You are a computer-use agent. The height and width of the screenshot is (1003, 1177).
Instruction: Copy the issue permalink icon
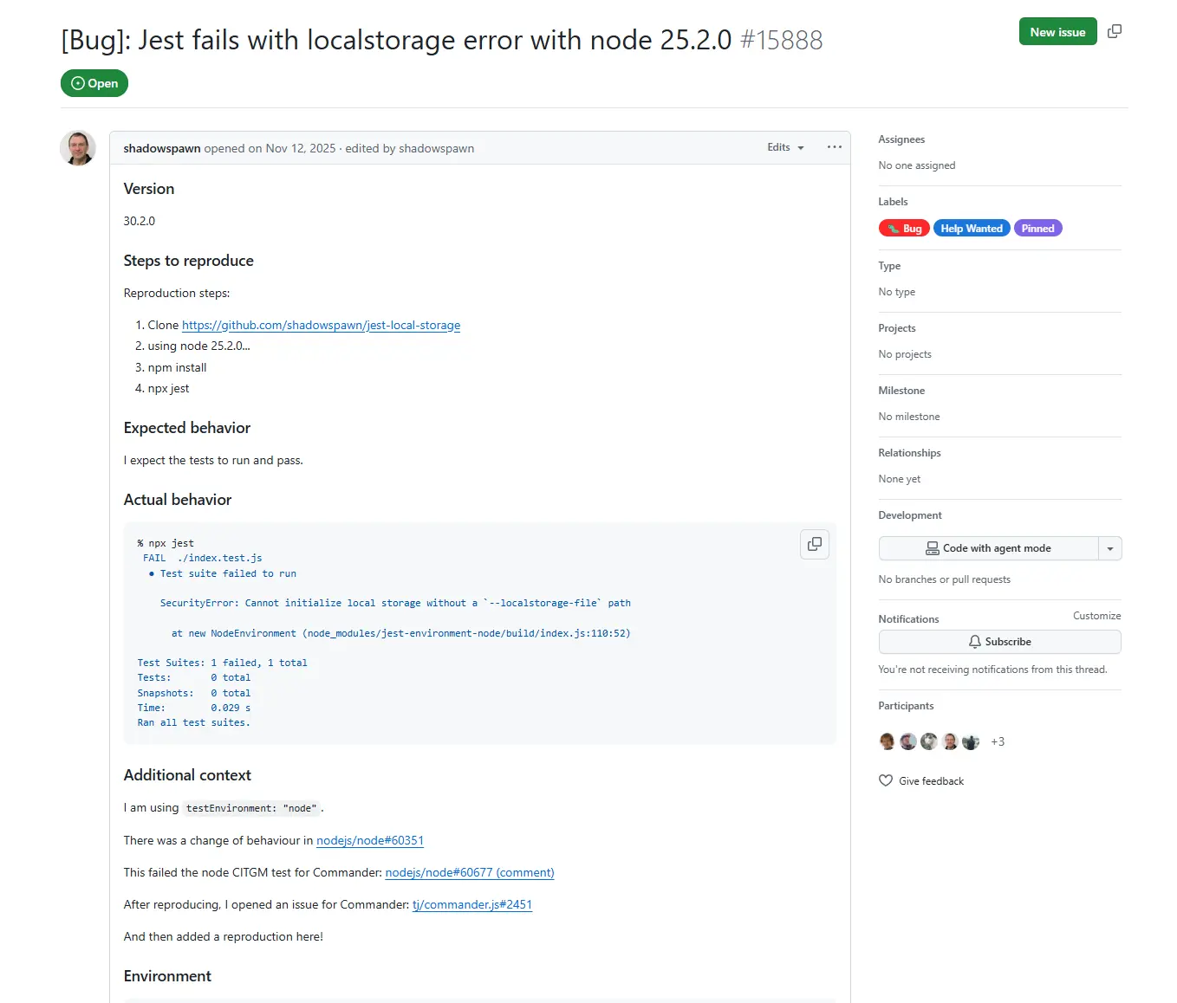(x=1115, y=30)
